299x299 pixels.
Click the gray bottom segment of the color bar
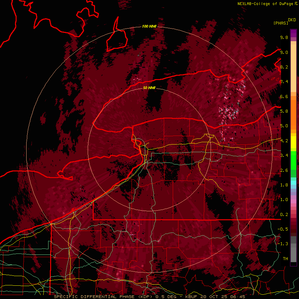pyautogui.click(x=293, y=253)
